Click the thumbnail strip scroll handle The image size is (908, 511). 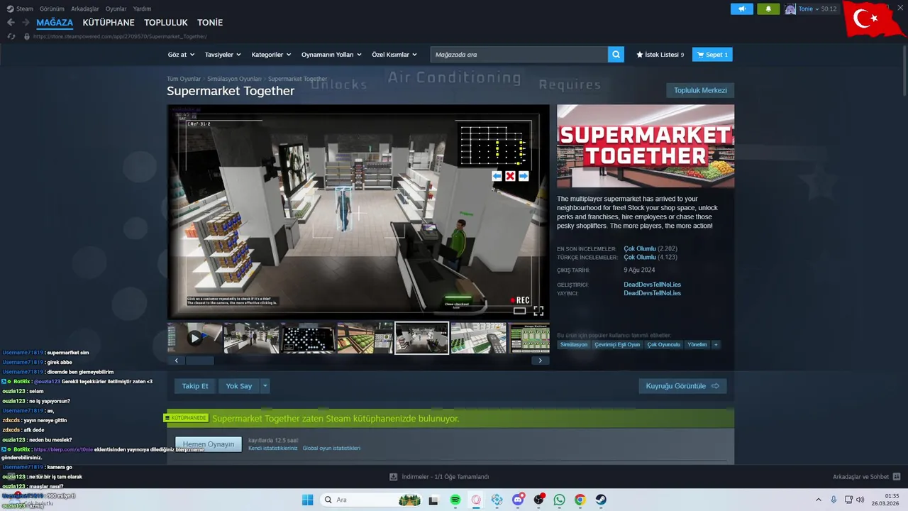pos(200,361)
